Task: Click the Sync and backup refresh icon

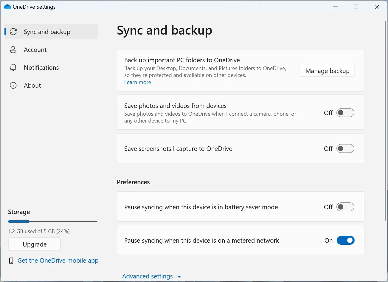Action: [13, 31]
